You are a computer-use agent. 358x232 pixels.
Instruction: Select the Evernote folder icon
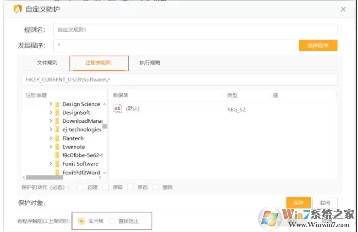(x=57, y=147)
